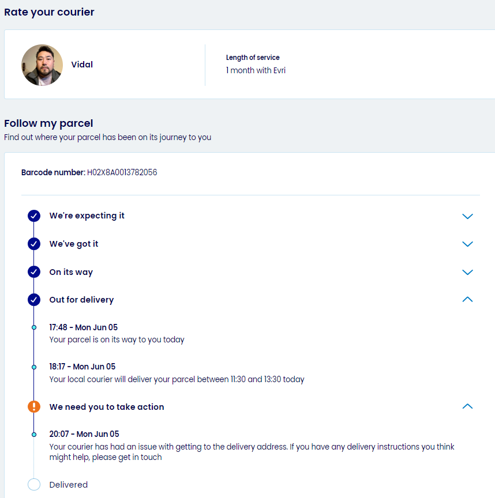Click the Out for delivery checkmark icon
This screenshot has width=495, height=498.
[34, 300]
